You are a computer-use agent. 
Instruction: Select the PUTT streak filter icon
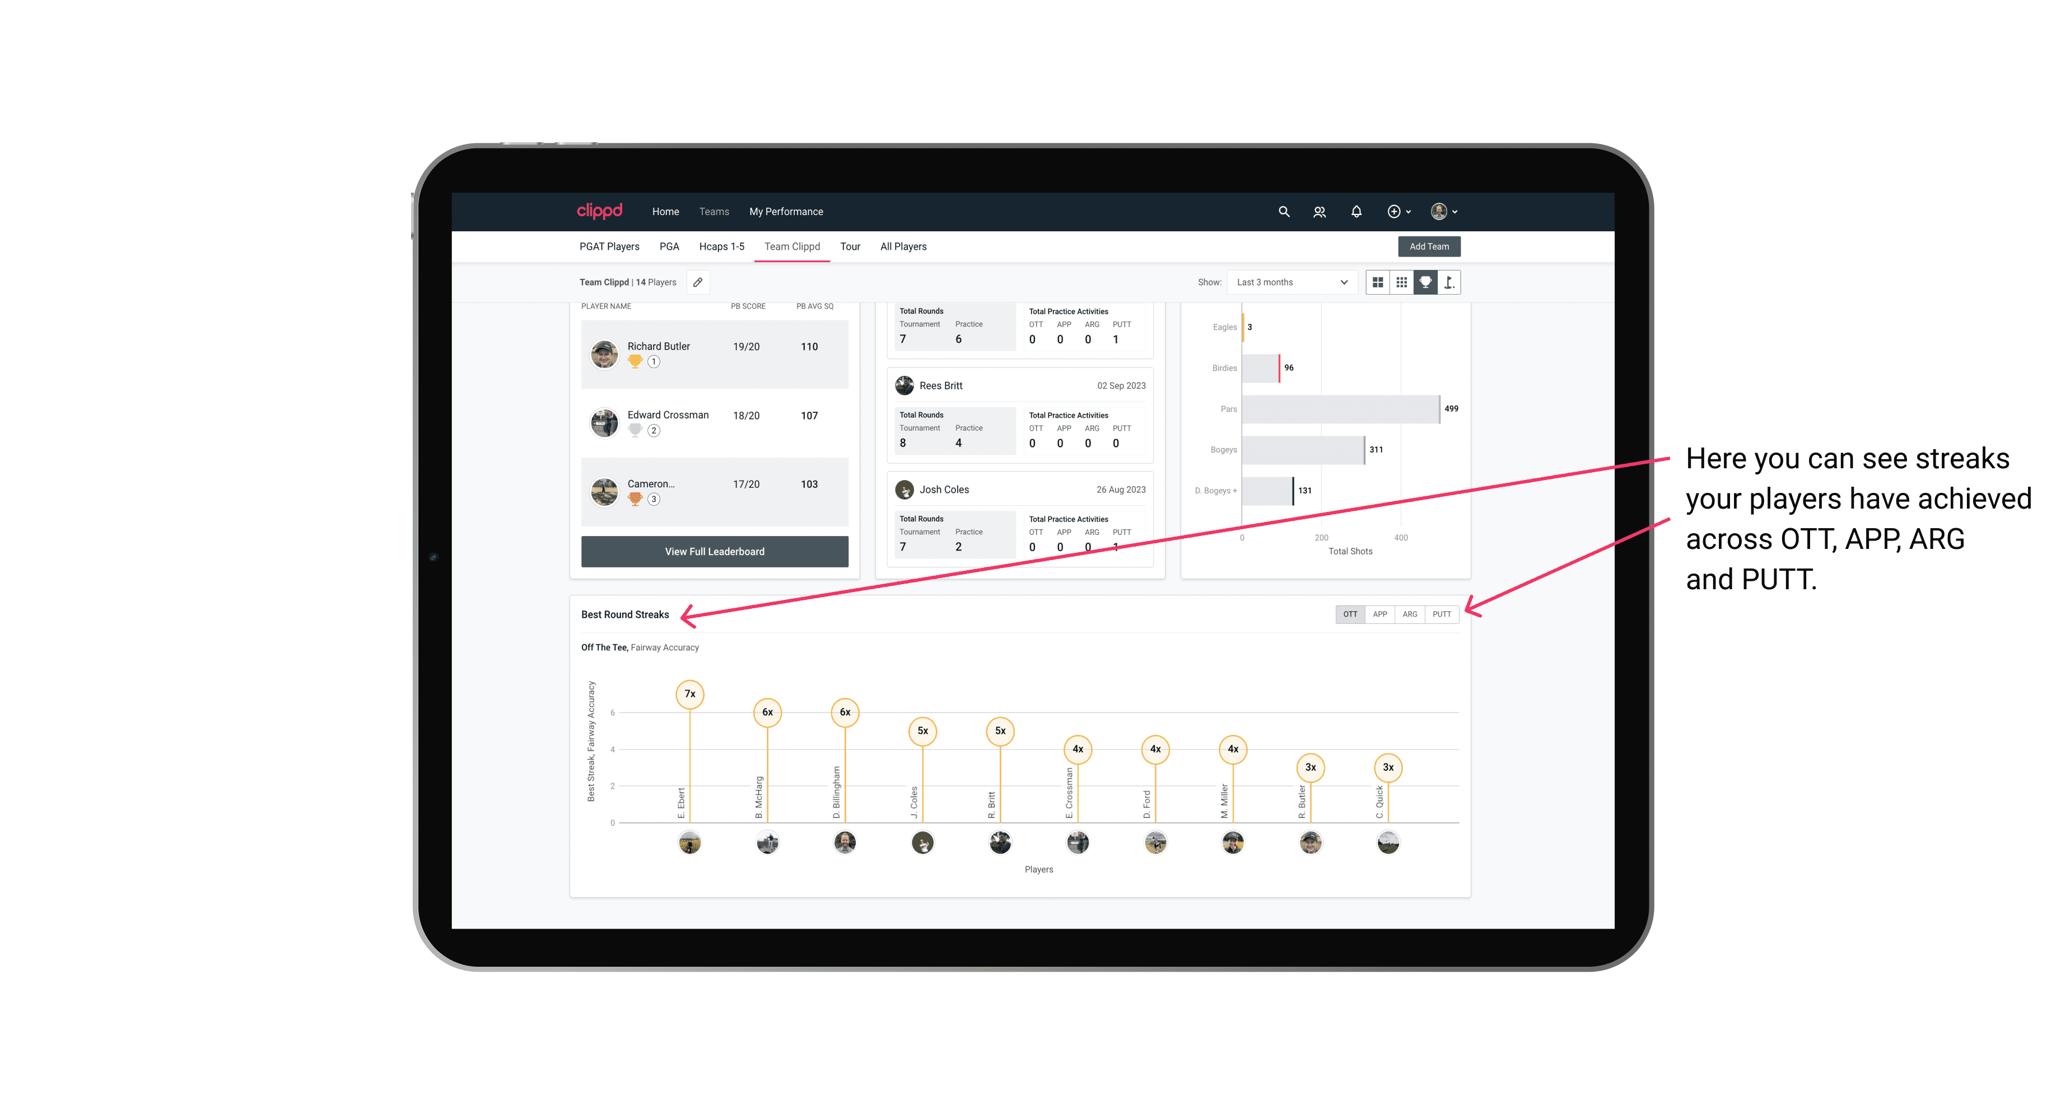(1442, 613)
